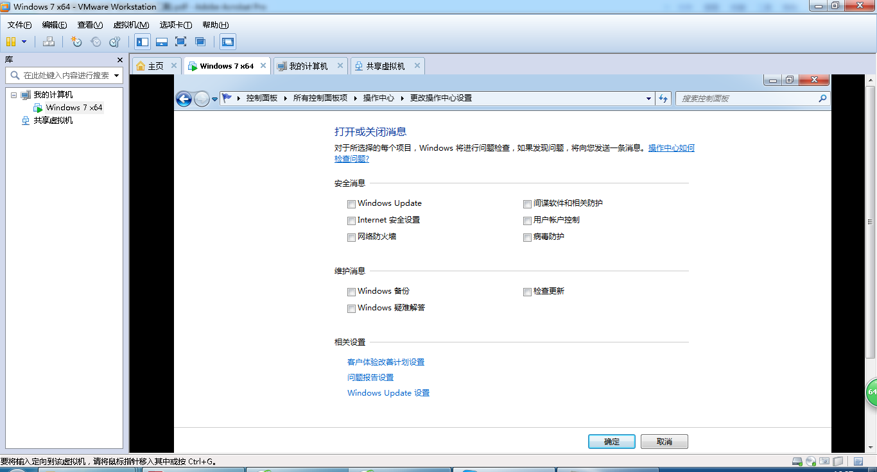Click the revert to snapshot toolbar icon

96,42
